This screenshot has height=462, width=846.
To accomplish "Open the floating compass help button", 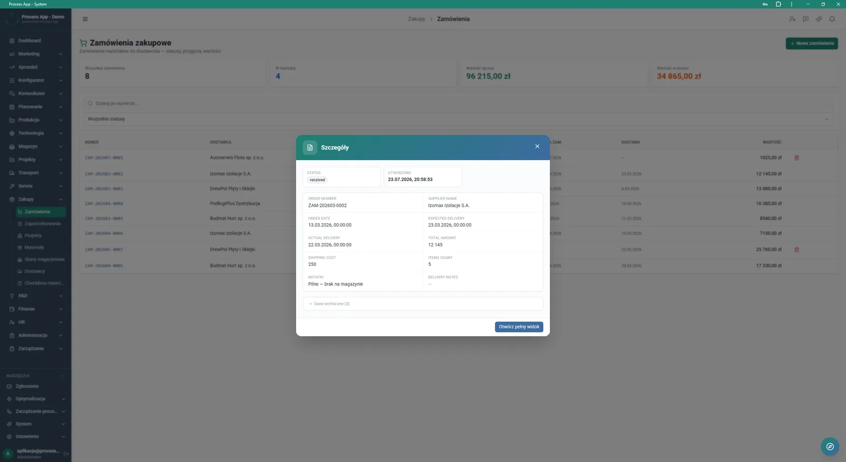I will coord(830,447).
